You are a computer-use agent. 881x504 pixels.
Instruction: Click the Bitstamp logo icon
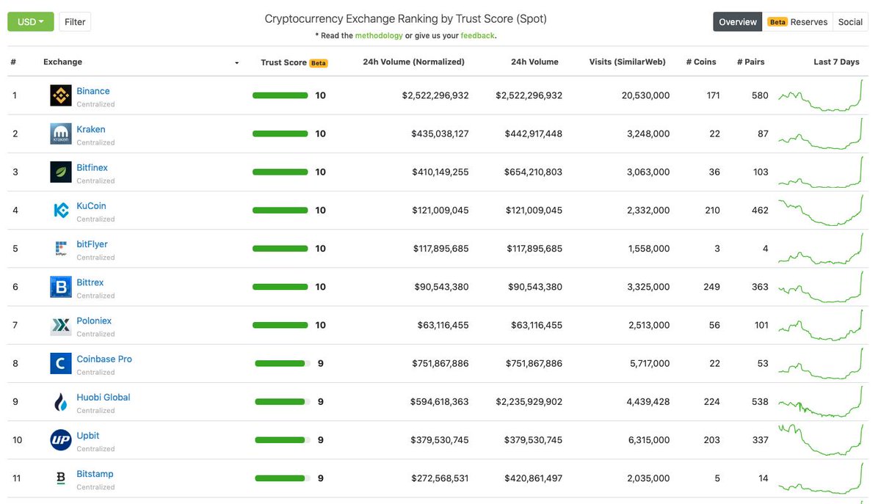tap(61, 478)
